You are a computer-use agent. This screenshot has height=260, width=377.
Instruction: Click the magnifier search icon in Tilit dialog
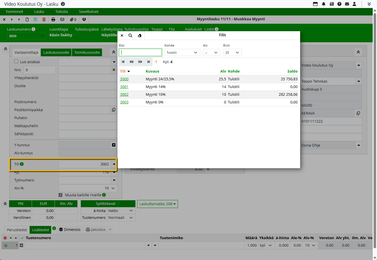(130, 35)
